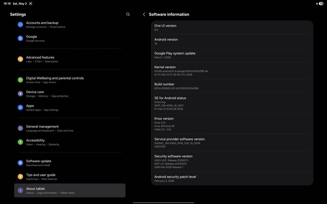Tap the screen capture icon in status bar
This screenshot has width=327, height=204.
click(x=31, y=4)
